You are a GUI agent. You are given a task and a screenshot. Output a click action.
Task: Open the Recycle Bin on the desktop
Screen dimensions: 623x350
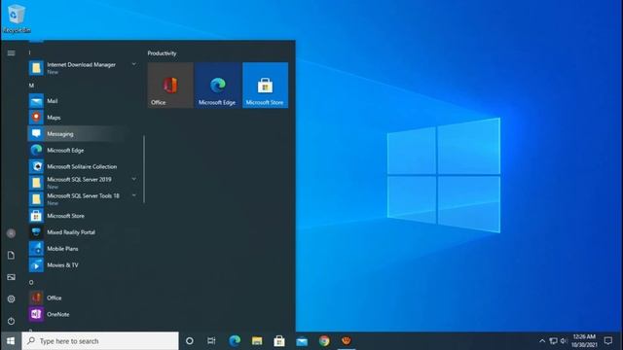(x=16, y=18)
